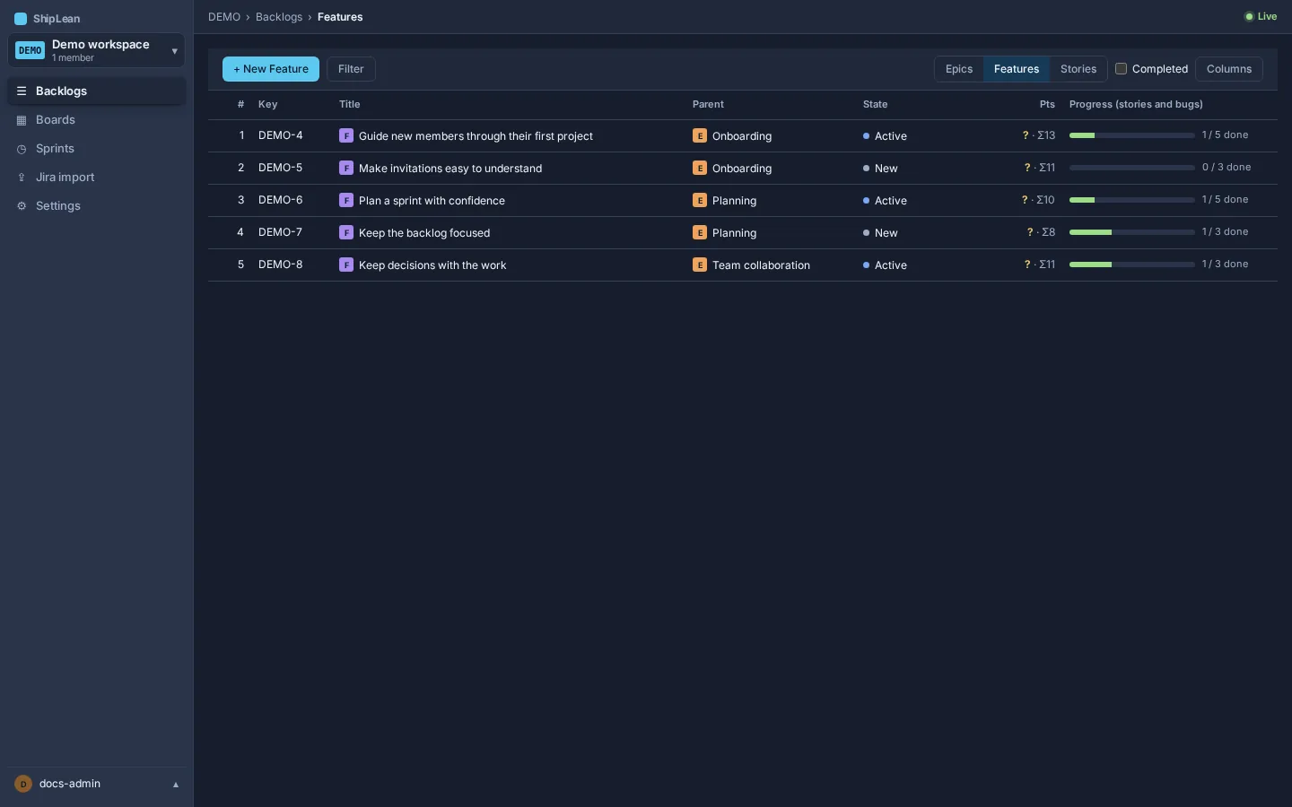Open the Demo workspace switcher dropdown
This screenshot has height=807, width=1292.
click(96, 50)
